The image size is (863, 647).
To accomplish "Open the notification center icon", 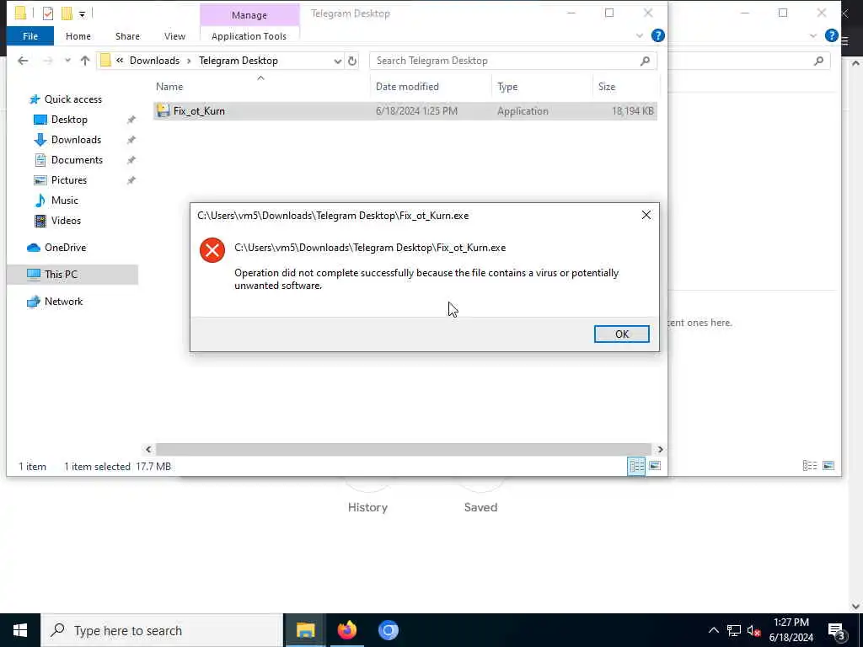I will click(836, 631).
